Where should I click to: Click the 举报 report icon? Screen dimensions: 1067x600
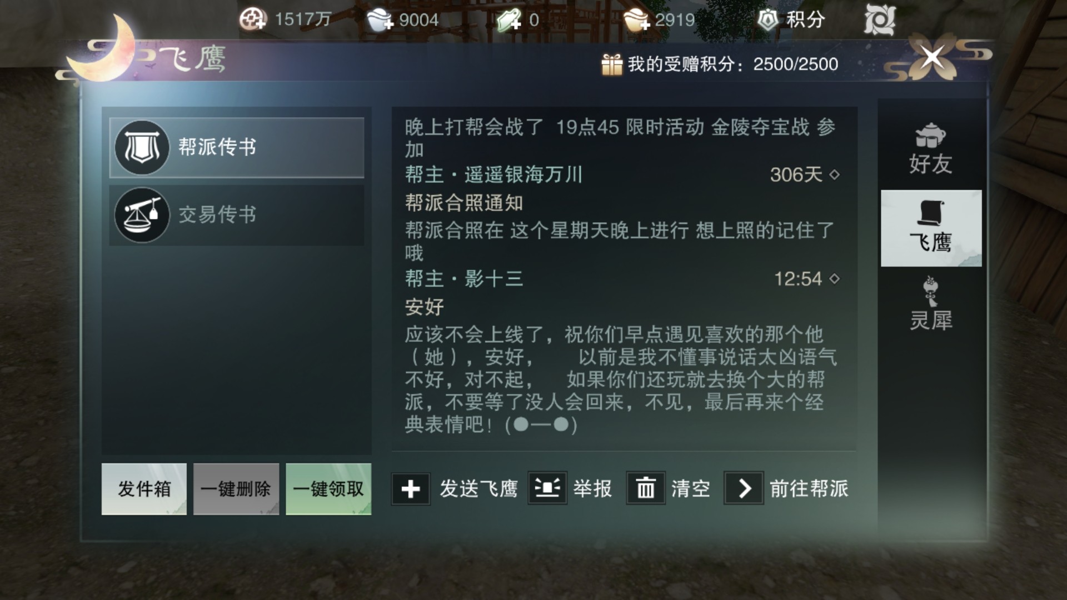(x=547, y=488)
